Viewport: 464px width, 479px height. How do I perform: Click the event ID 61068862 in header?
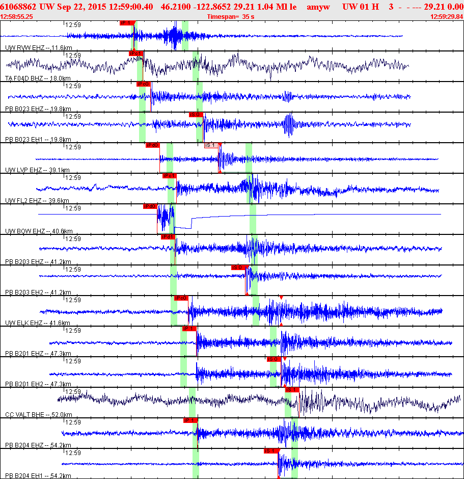click(18, 7)
